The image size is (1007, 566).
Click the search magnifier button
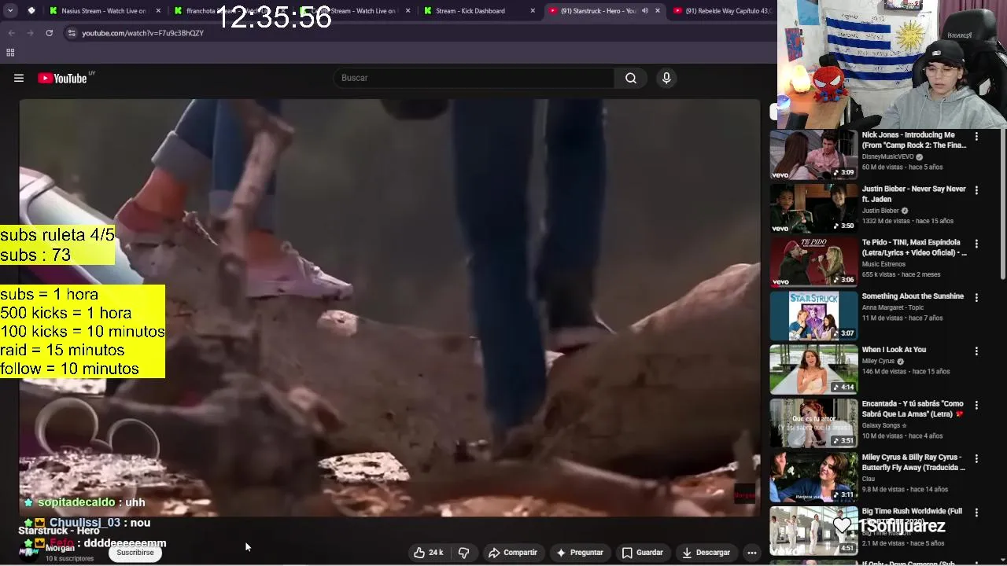[x=631, y=78]
